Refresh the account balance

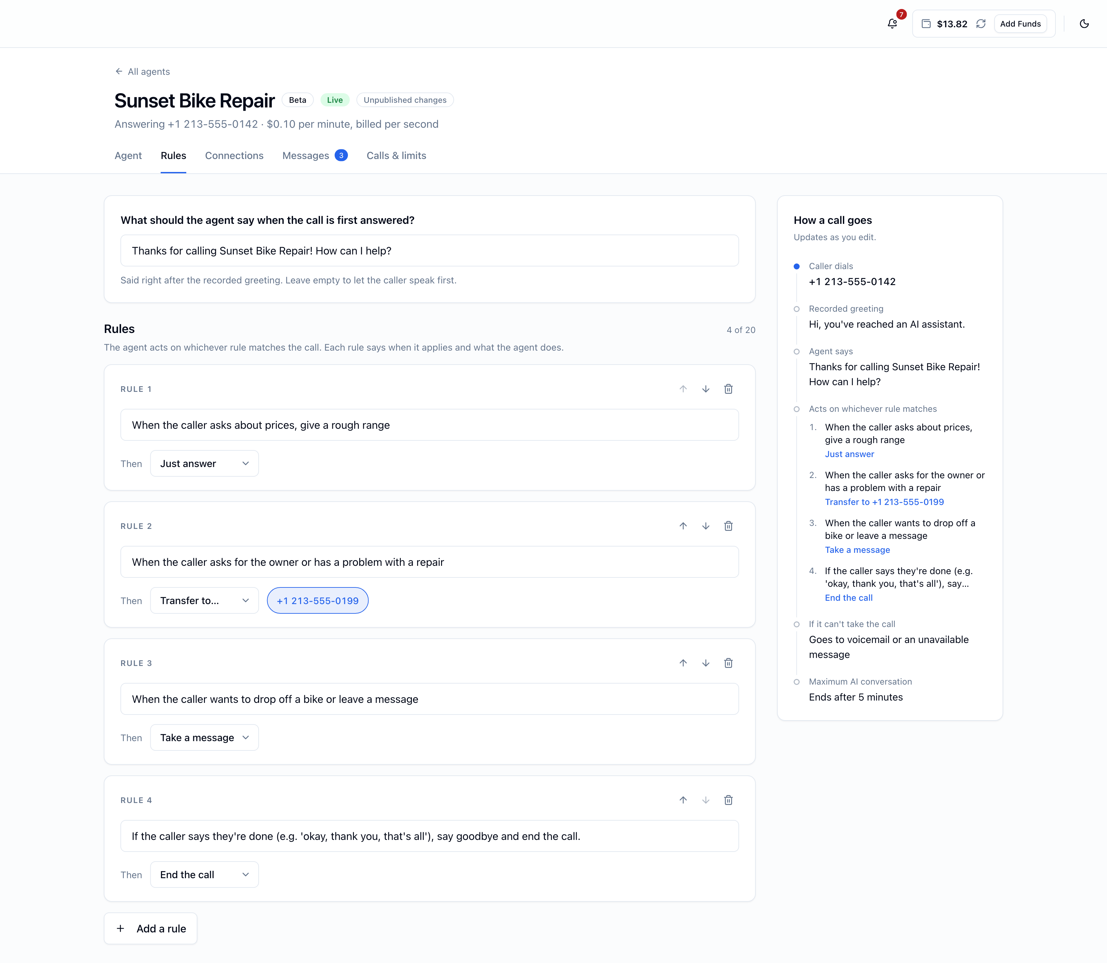(981, 24)
